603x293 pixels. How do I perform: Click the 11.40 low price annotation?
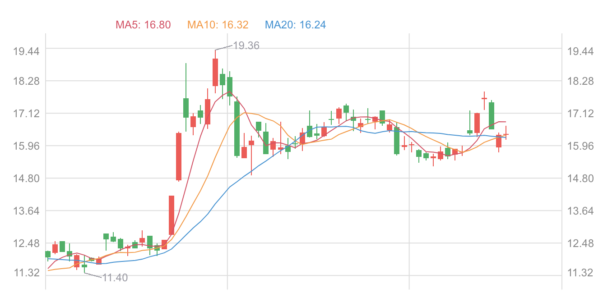[115, 278]
